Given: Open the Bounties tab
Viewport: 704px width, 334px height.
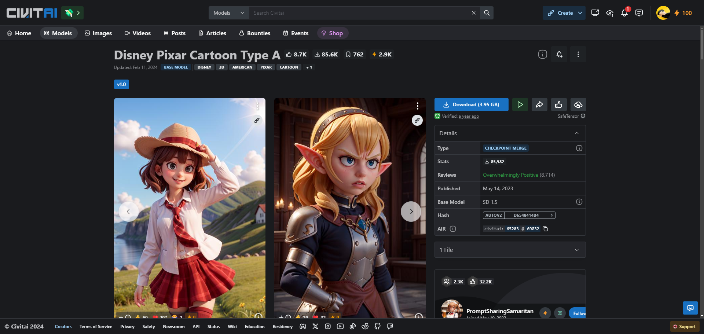Looking at the screenshot, I should pyautogui.click(x=254, y=33).
